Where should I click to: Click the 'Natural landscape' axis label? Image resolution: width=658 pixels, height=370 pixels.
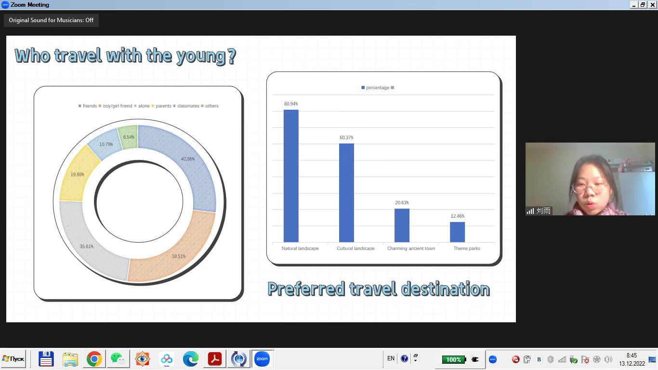click(300, 249)
